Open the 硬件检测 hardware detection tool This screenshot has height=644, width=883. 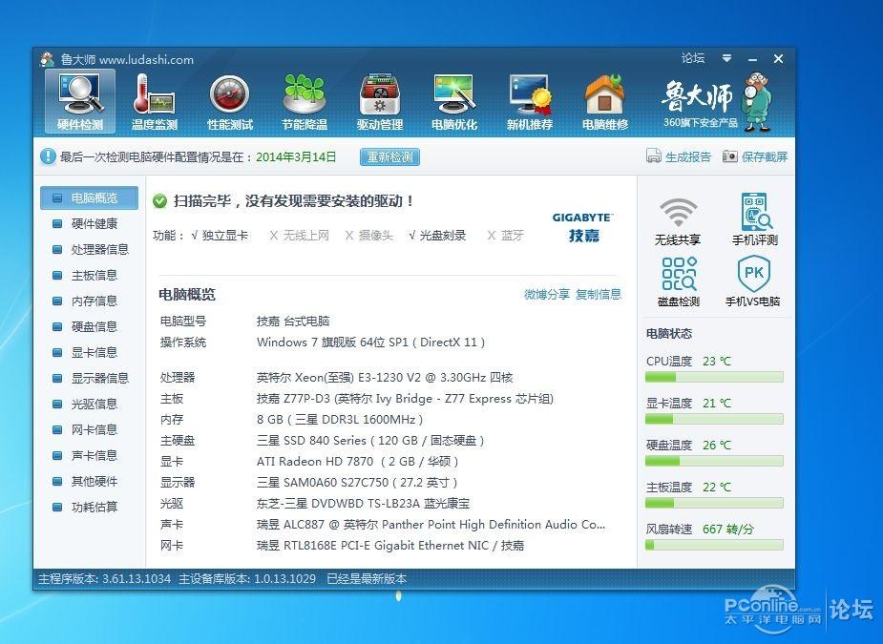(x=80, y=102)
